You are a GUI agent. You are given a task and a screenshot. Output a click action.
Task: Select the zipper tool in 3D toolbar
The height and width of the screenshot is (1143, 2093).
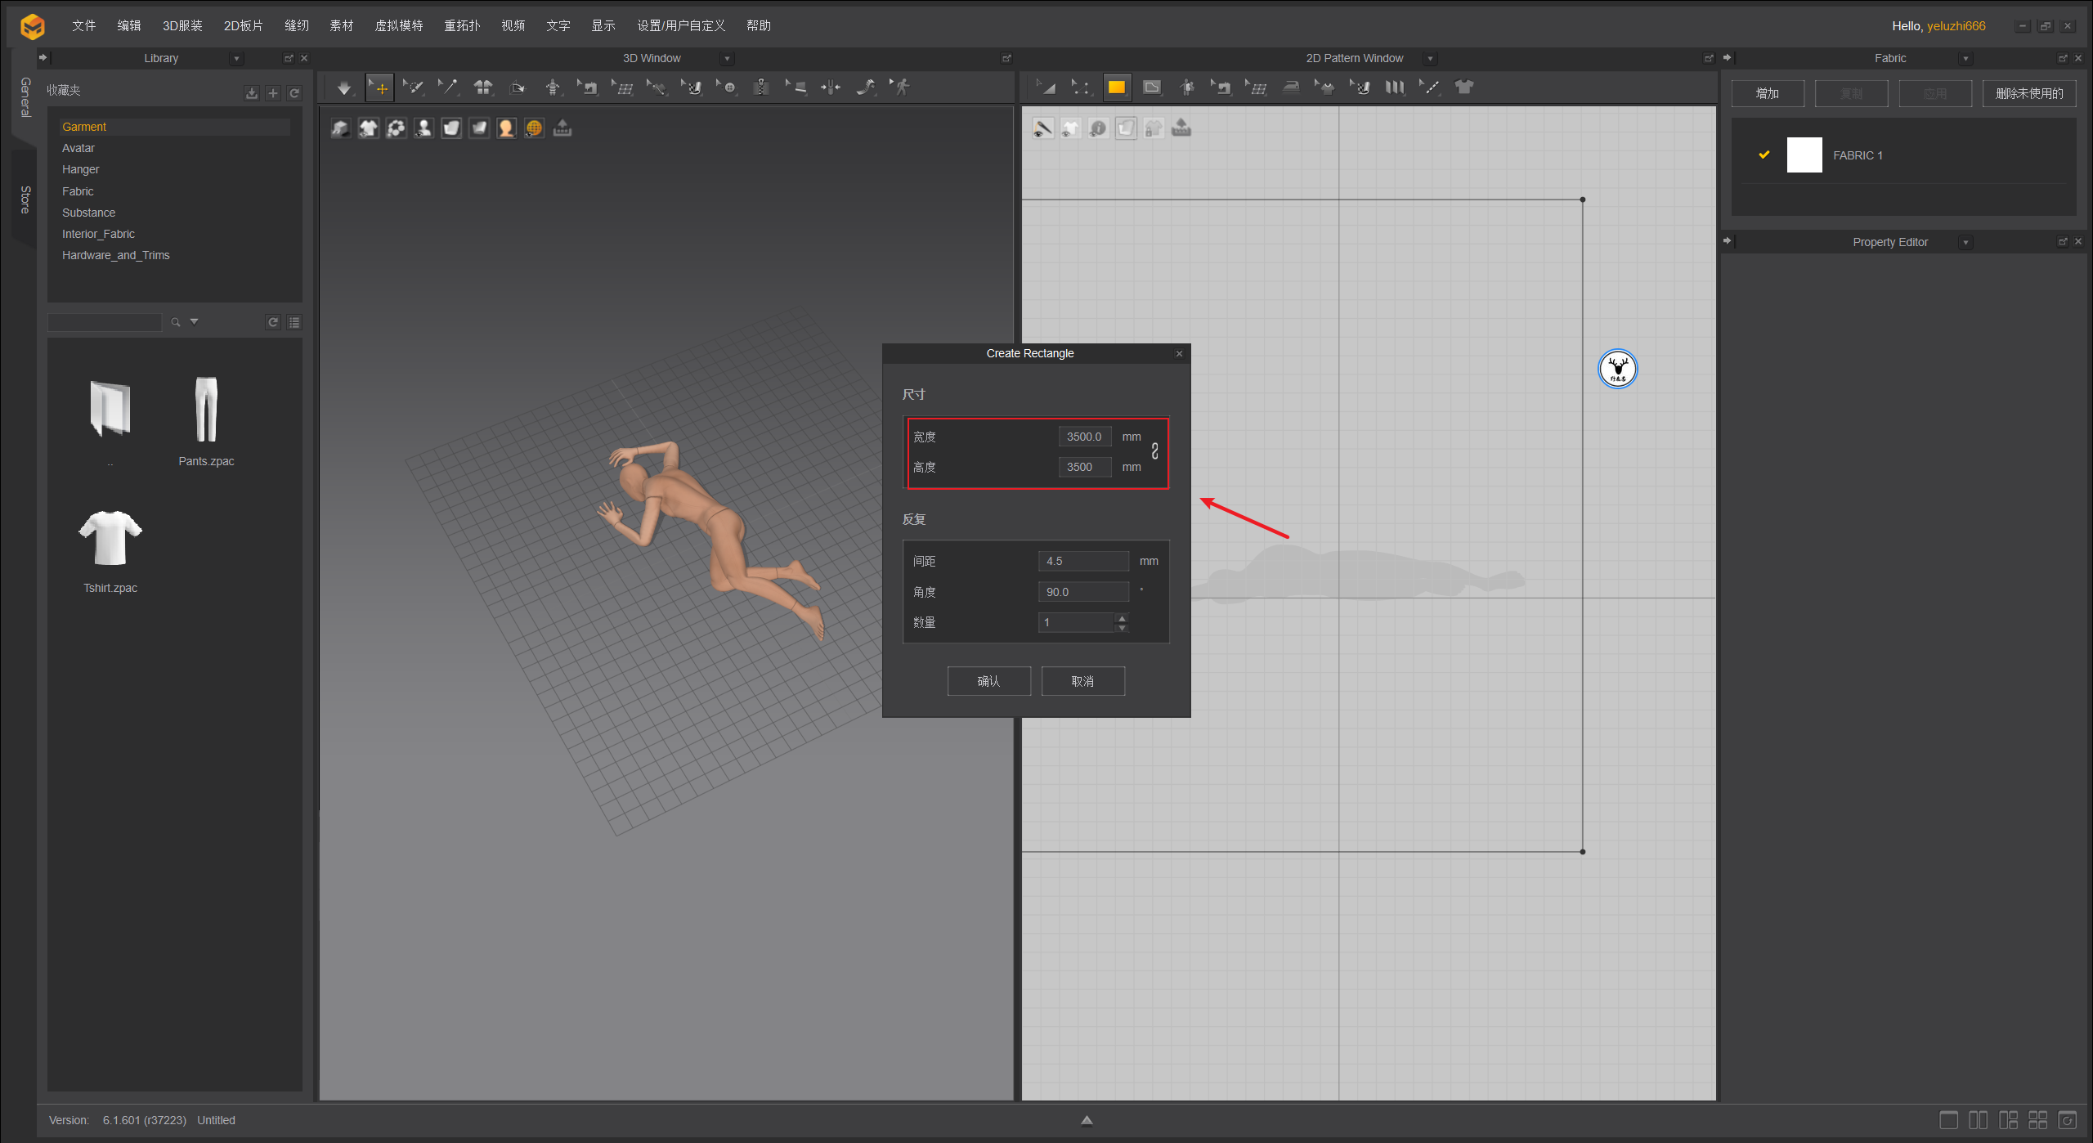[761, 87]
